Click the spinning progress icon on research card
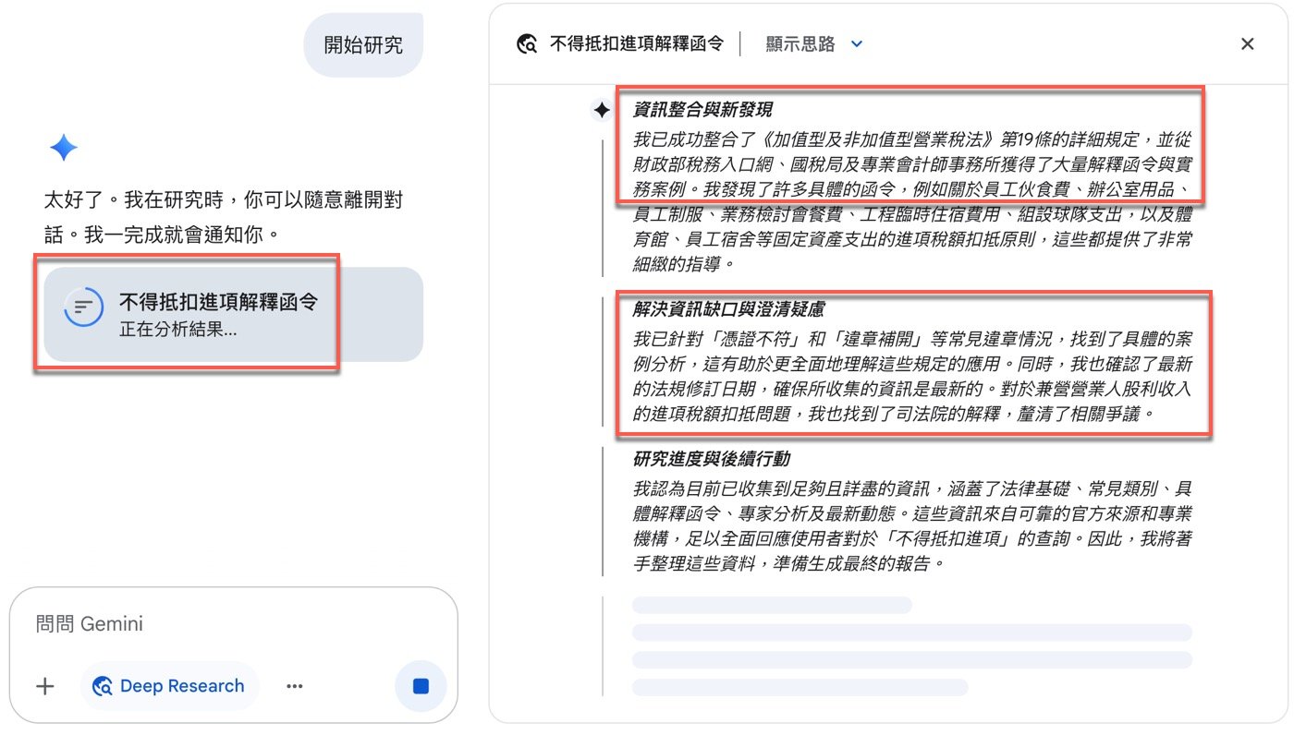 pos(83,307)
